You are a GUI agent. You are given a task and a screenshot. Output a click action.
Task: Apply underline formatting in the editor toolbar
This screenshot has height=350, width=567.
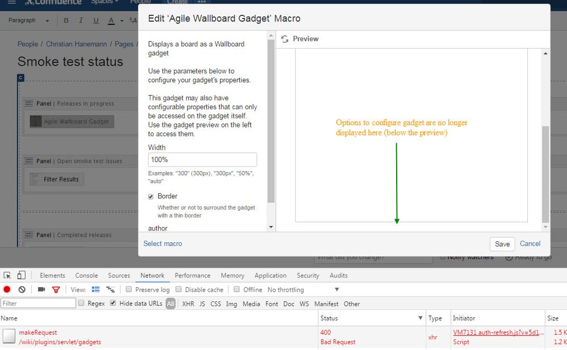tap(96, 20)
